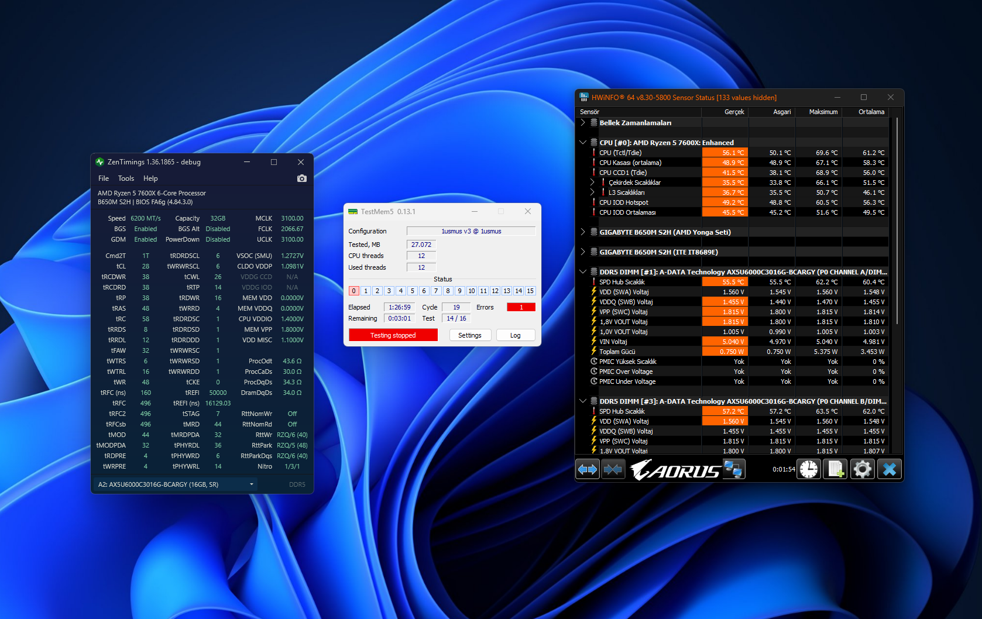Image resolution: width=982 pixels, height=619 pixels.
Task: Click the Asgari column header in HWiNFO
Action: (x=772, y=112)
